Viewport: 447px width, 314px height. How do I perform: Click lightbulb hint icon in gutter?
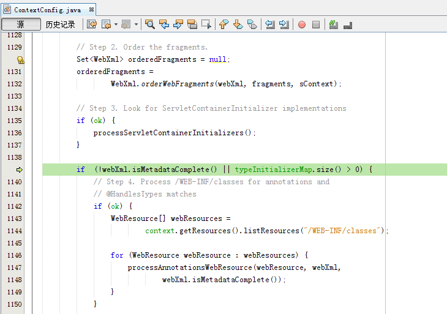(x=20, y=60)
